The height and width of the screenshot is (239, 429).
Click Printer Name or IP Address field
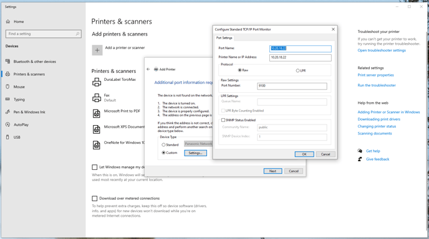click(301, 57)
